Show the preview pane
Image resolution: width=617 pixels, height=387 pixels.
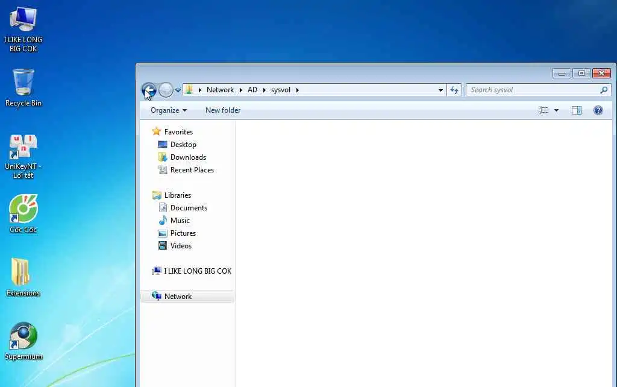577,110
